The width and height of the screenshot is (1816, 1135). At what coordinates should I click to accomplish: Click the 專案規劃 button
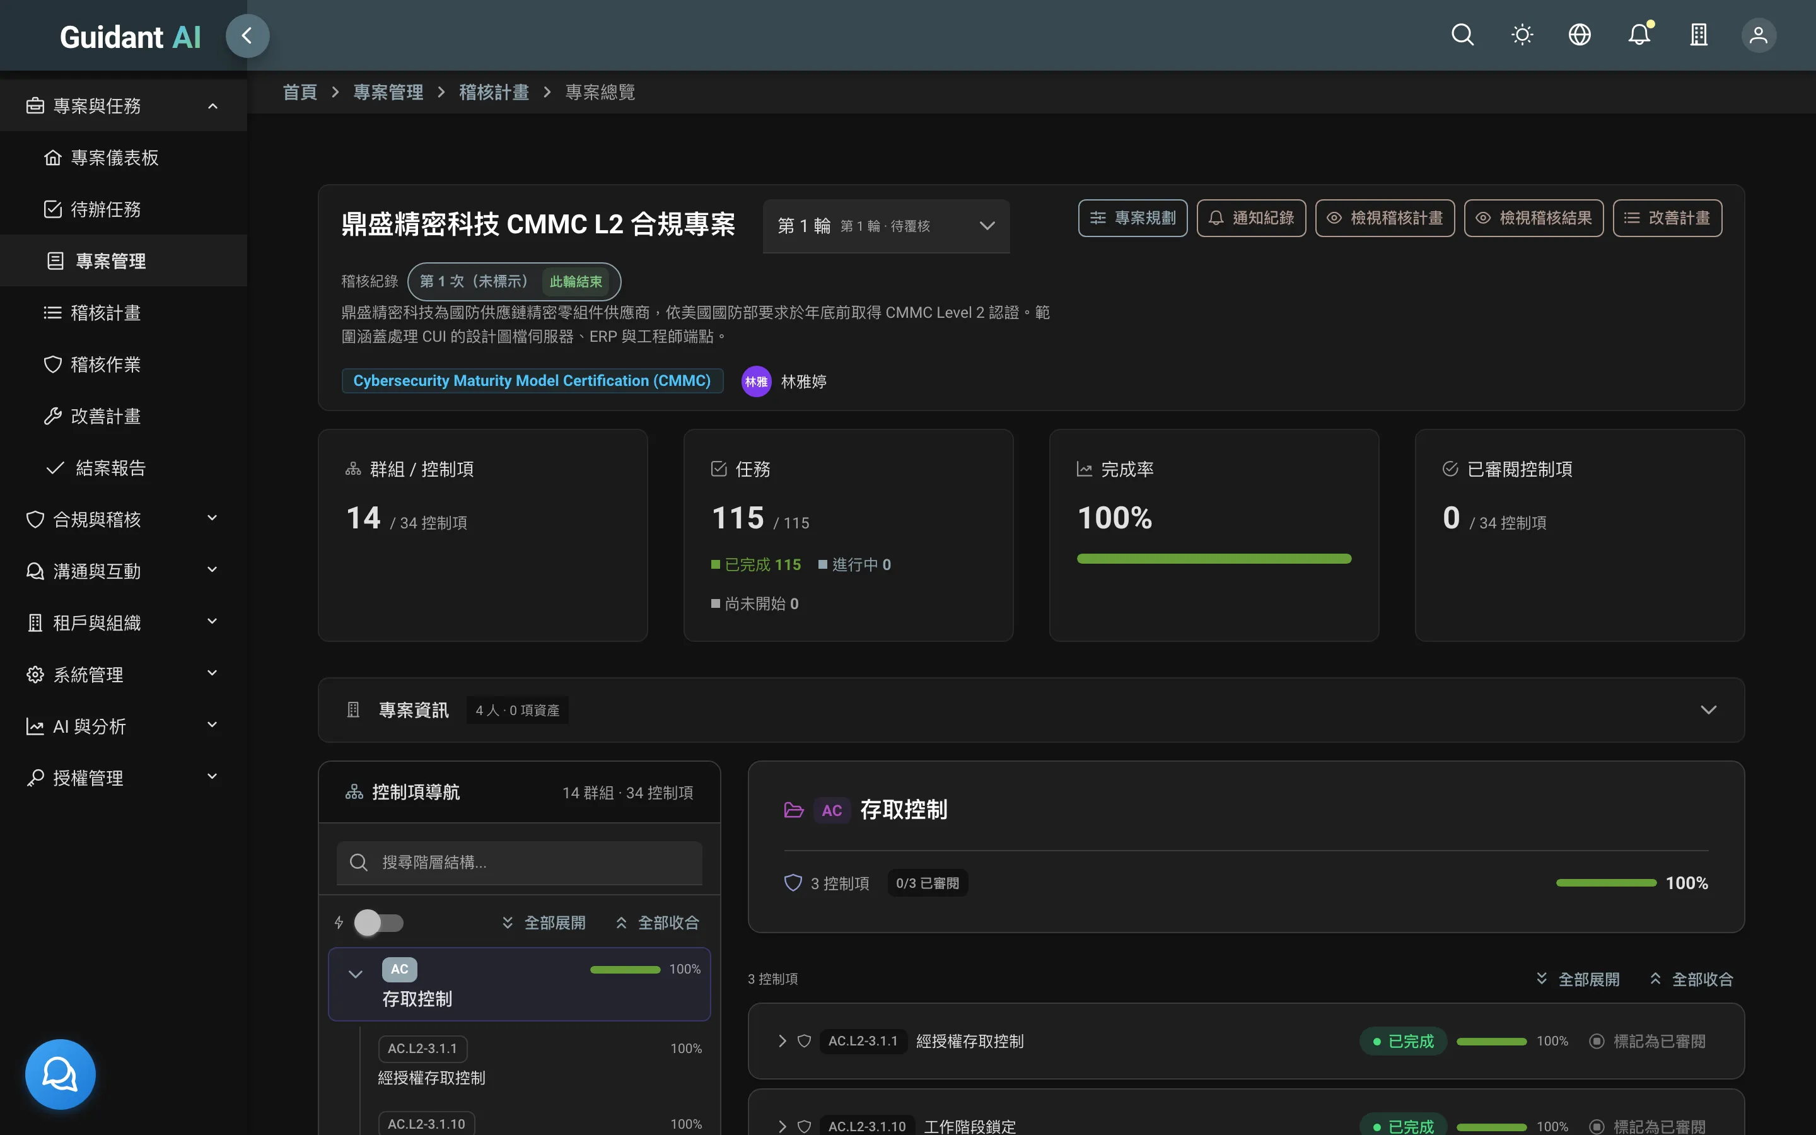tap(1132, 218)
